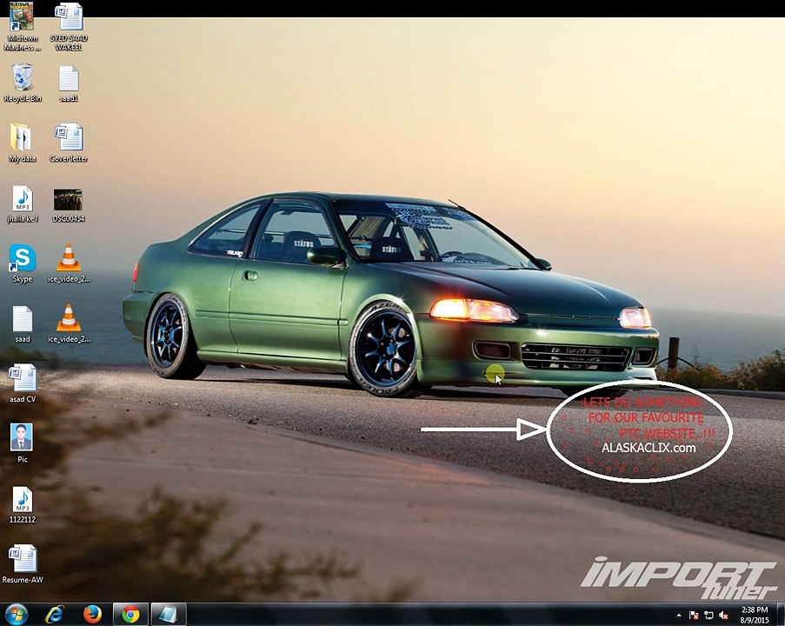This screenshot has height=626, width=785.
Task: Click the Skype desktop shortcut
Action: pyautogui.click(x=22, y=263)
